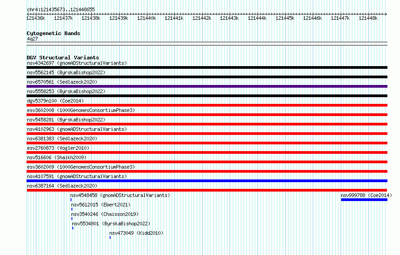Click the 121441k ruler label

(174, 18)
